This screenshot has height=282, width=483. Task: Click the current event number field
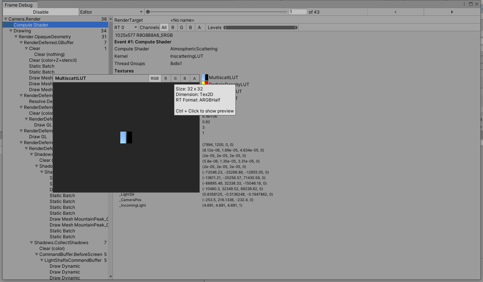click(x=298, y=12)
